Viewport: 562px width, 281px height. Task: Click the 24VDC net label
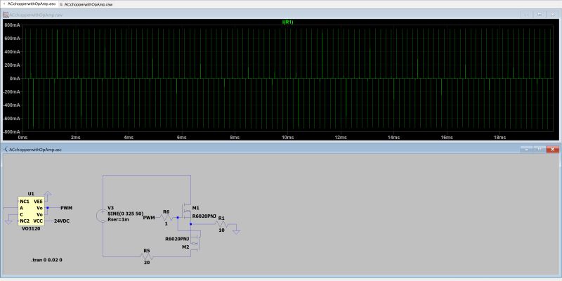pyautogui.click(x=62, y=221)
